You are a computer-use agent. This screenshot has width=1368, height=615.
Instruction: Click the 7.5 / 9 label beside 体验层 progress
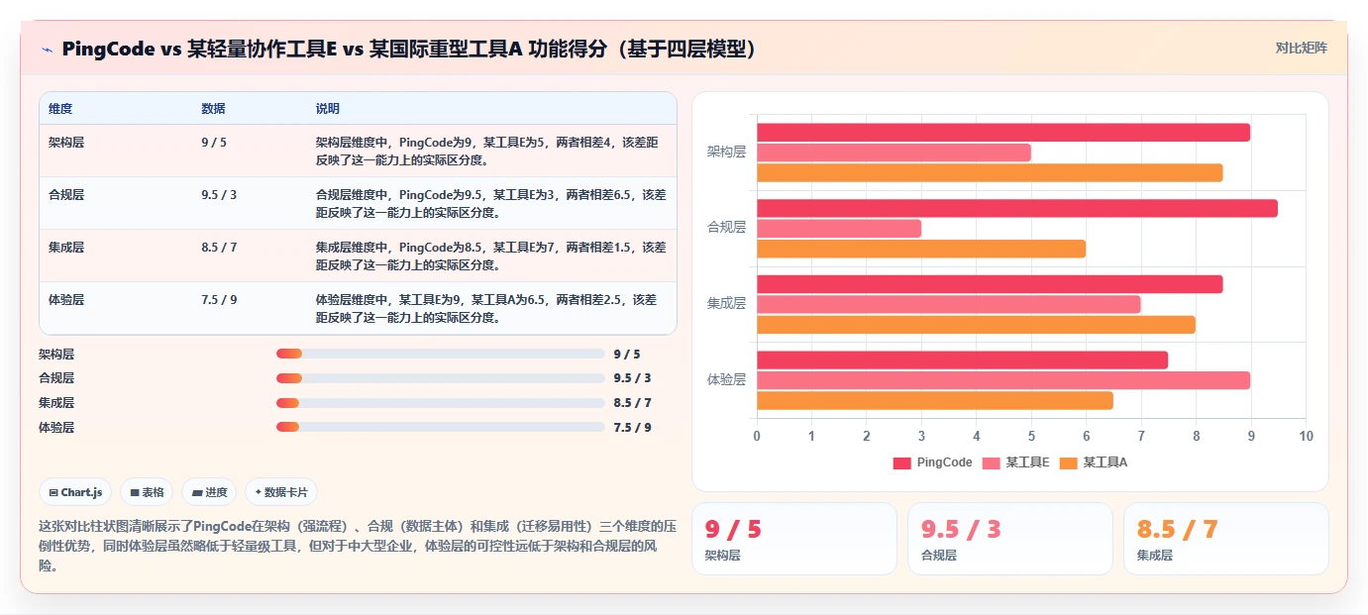pyautogui.click(x=632, y=427)
